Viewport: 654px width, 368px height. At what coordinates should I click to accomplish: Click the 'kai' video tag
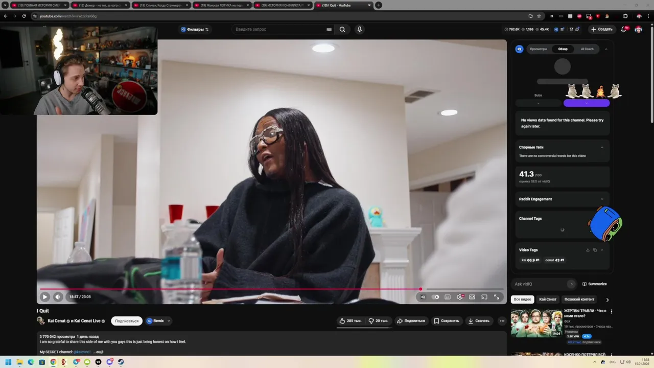pyautogui.click(x=530, y=260)
